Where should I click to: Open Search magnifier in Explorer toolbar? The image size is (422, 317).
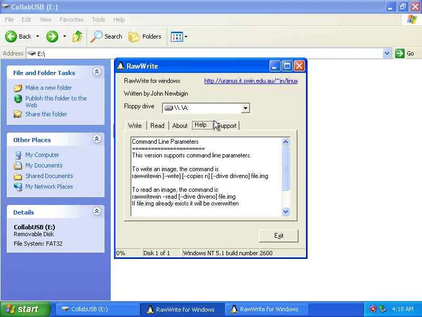click(96, 36)
